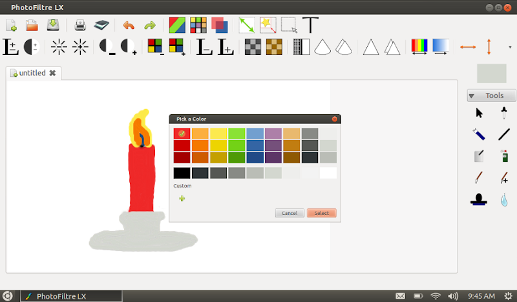Click the auto contrast half-circle icon
The image size is (517, 302).
pos(32,46)
